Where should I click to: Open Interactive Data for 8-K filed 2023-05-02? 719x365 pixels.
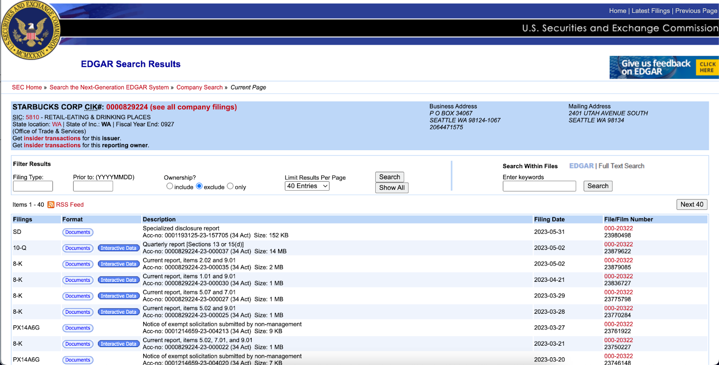(x=119, y=264)
